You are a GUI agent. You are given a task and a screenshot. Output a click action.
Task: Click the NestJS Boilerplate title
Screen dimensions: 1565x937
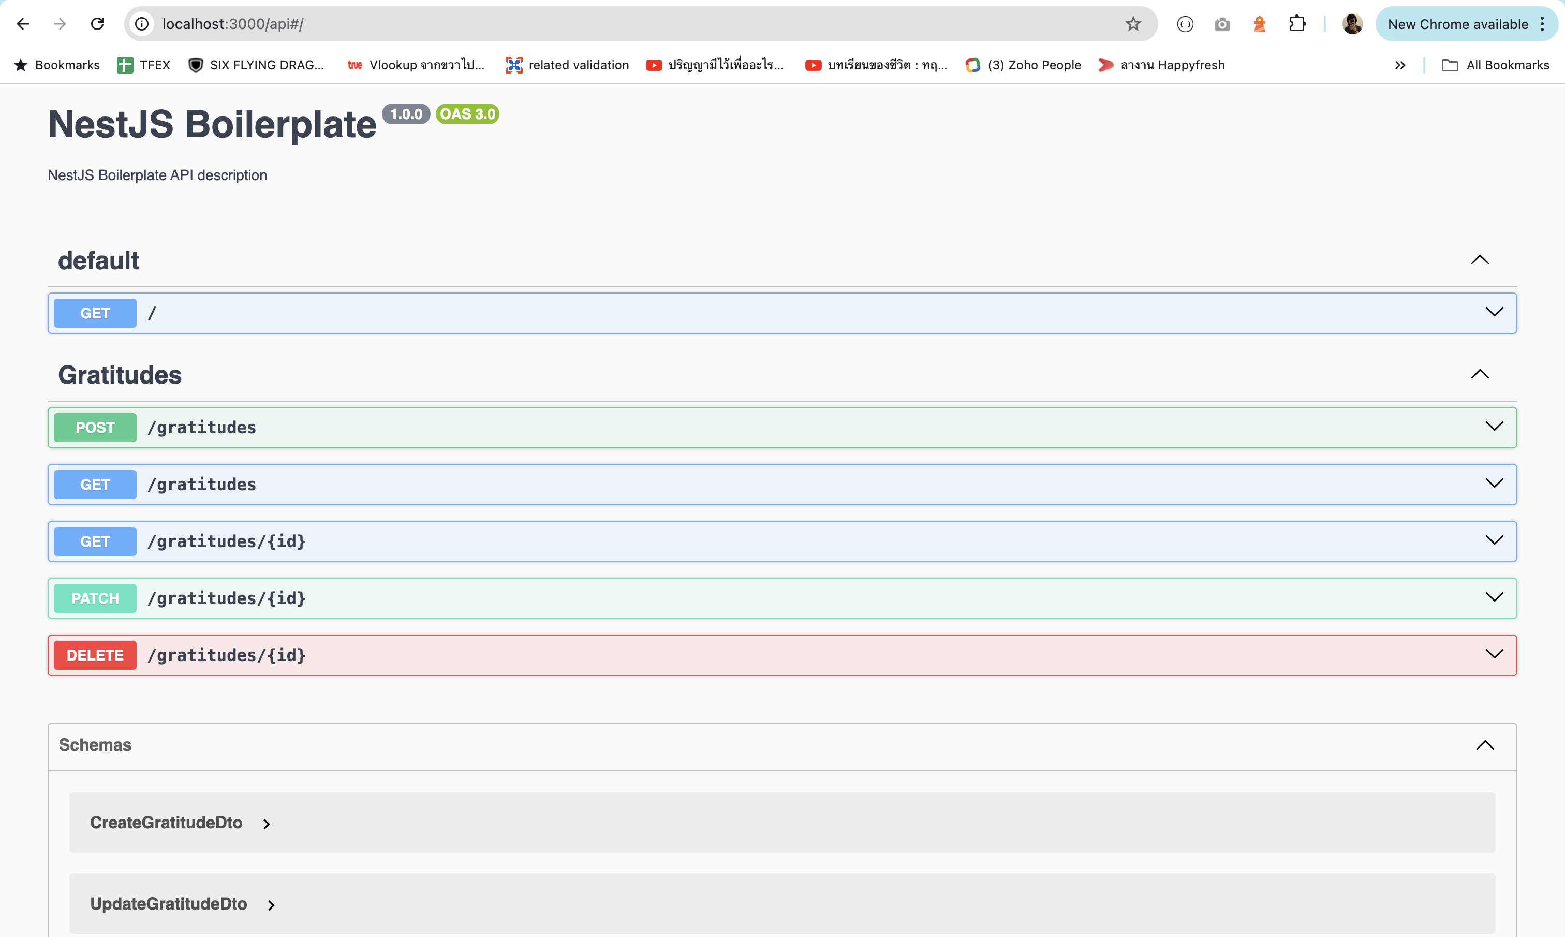coord(212,124)
